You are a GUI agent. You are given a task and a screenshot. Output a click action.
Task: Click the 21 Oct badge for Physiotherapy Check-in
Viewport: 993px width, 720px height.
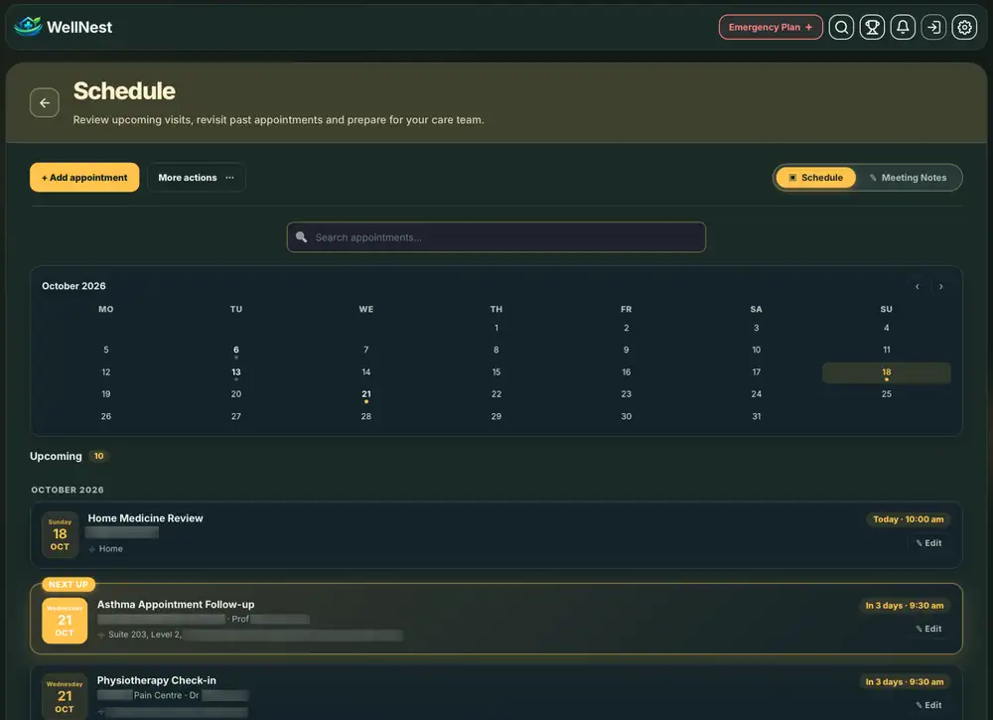[x=65, y=696]
